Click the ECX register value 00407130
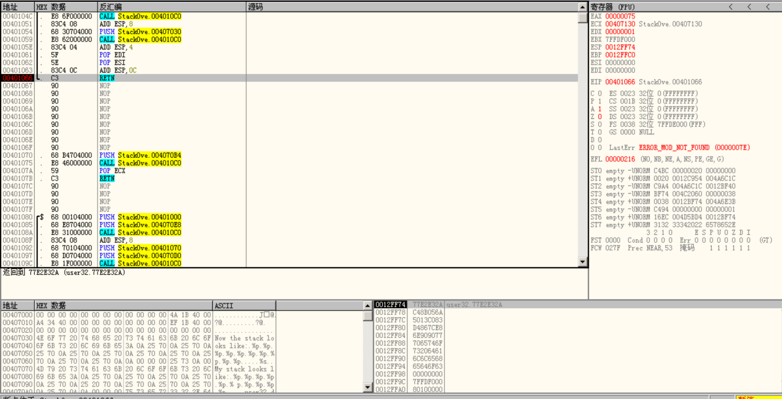The image size is (782, 399). tap(620, 24)
